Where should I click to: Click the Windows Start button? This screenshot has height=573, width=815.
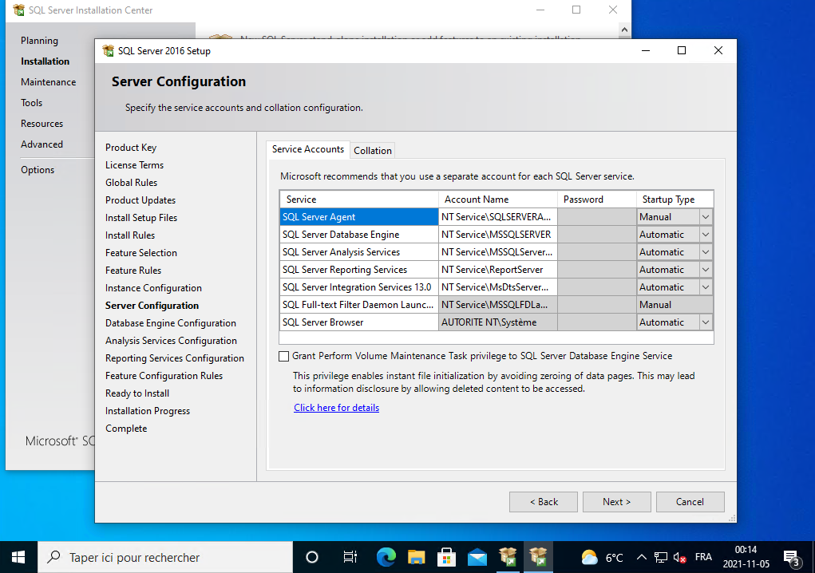coord(18,557)
